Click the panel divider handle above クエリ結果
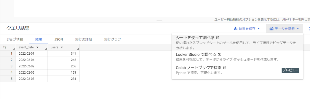Viewport: 310px width, 99px height. [x=159, y=21]
